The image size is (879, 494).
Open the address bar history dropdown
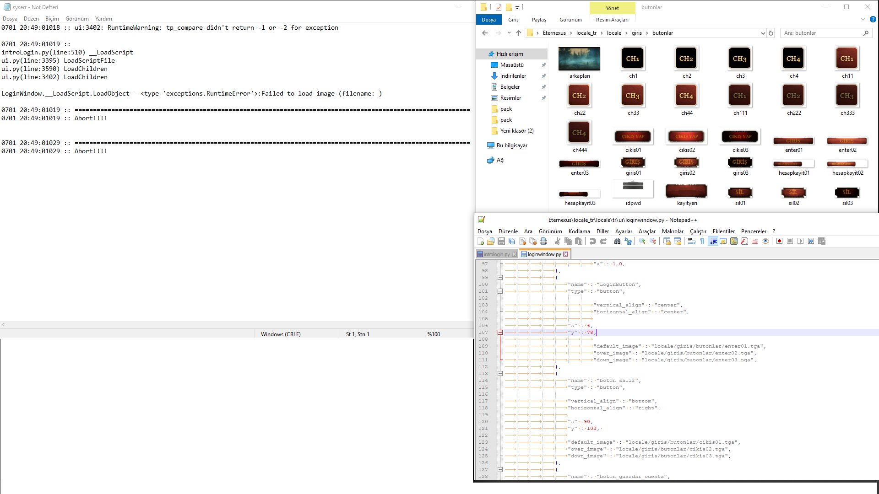coord(763,33)
